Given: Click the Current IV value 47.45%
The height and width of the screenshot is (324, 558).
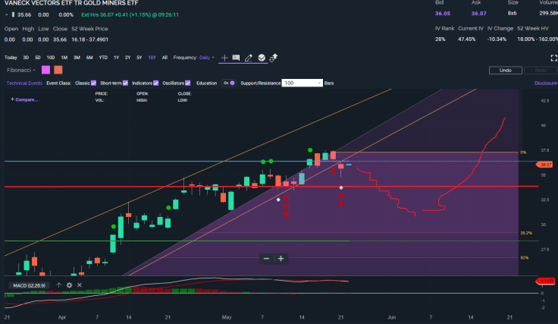Looking at the screenshot, I should 466,39.
